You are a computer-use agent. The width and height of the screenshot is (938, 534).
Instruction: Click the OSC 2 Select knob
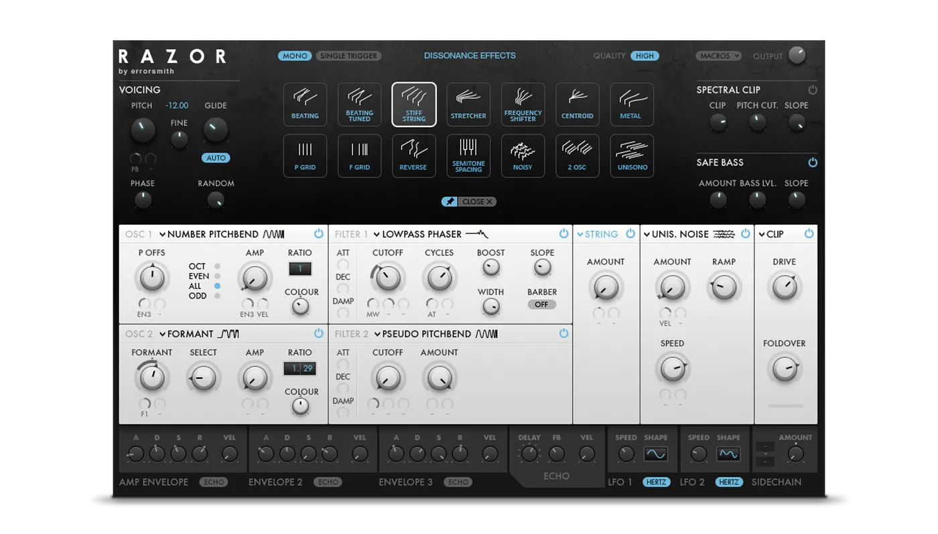pos(203,378)
